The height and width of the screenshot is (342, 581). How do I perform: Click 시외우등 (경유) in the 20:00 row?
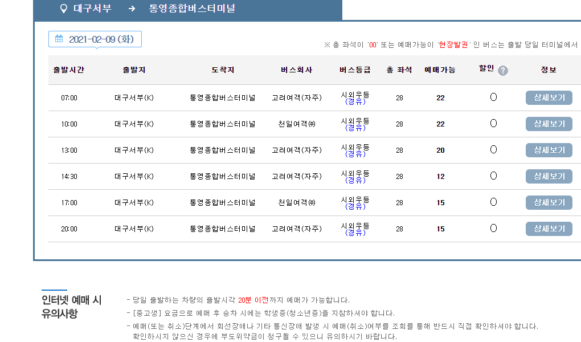[x=355, y=229]
